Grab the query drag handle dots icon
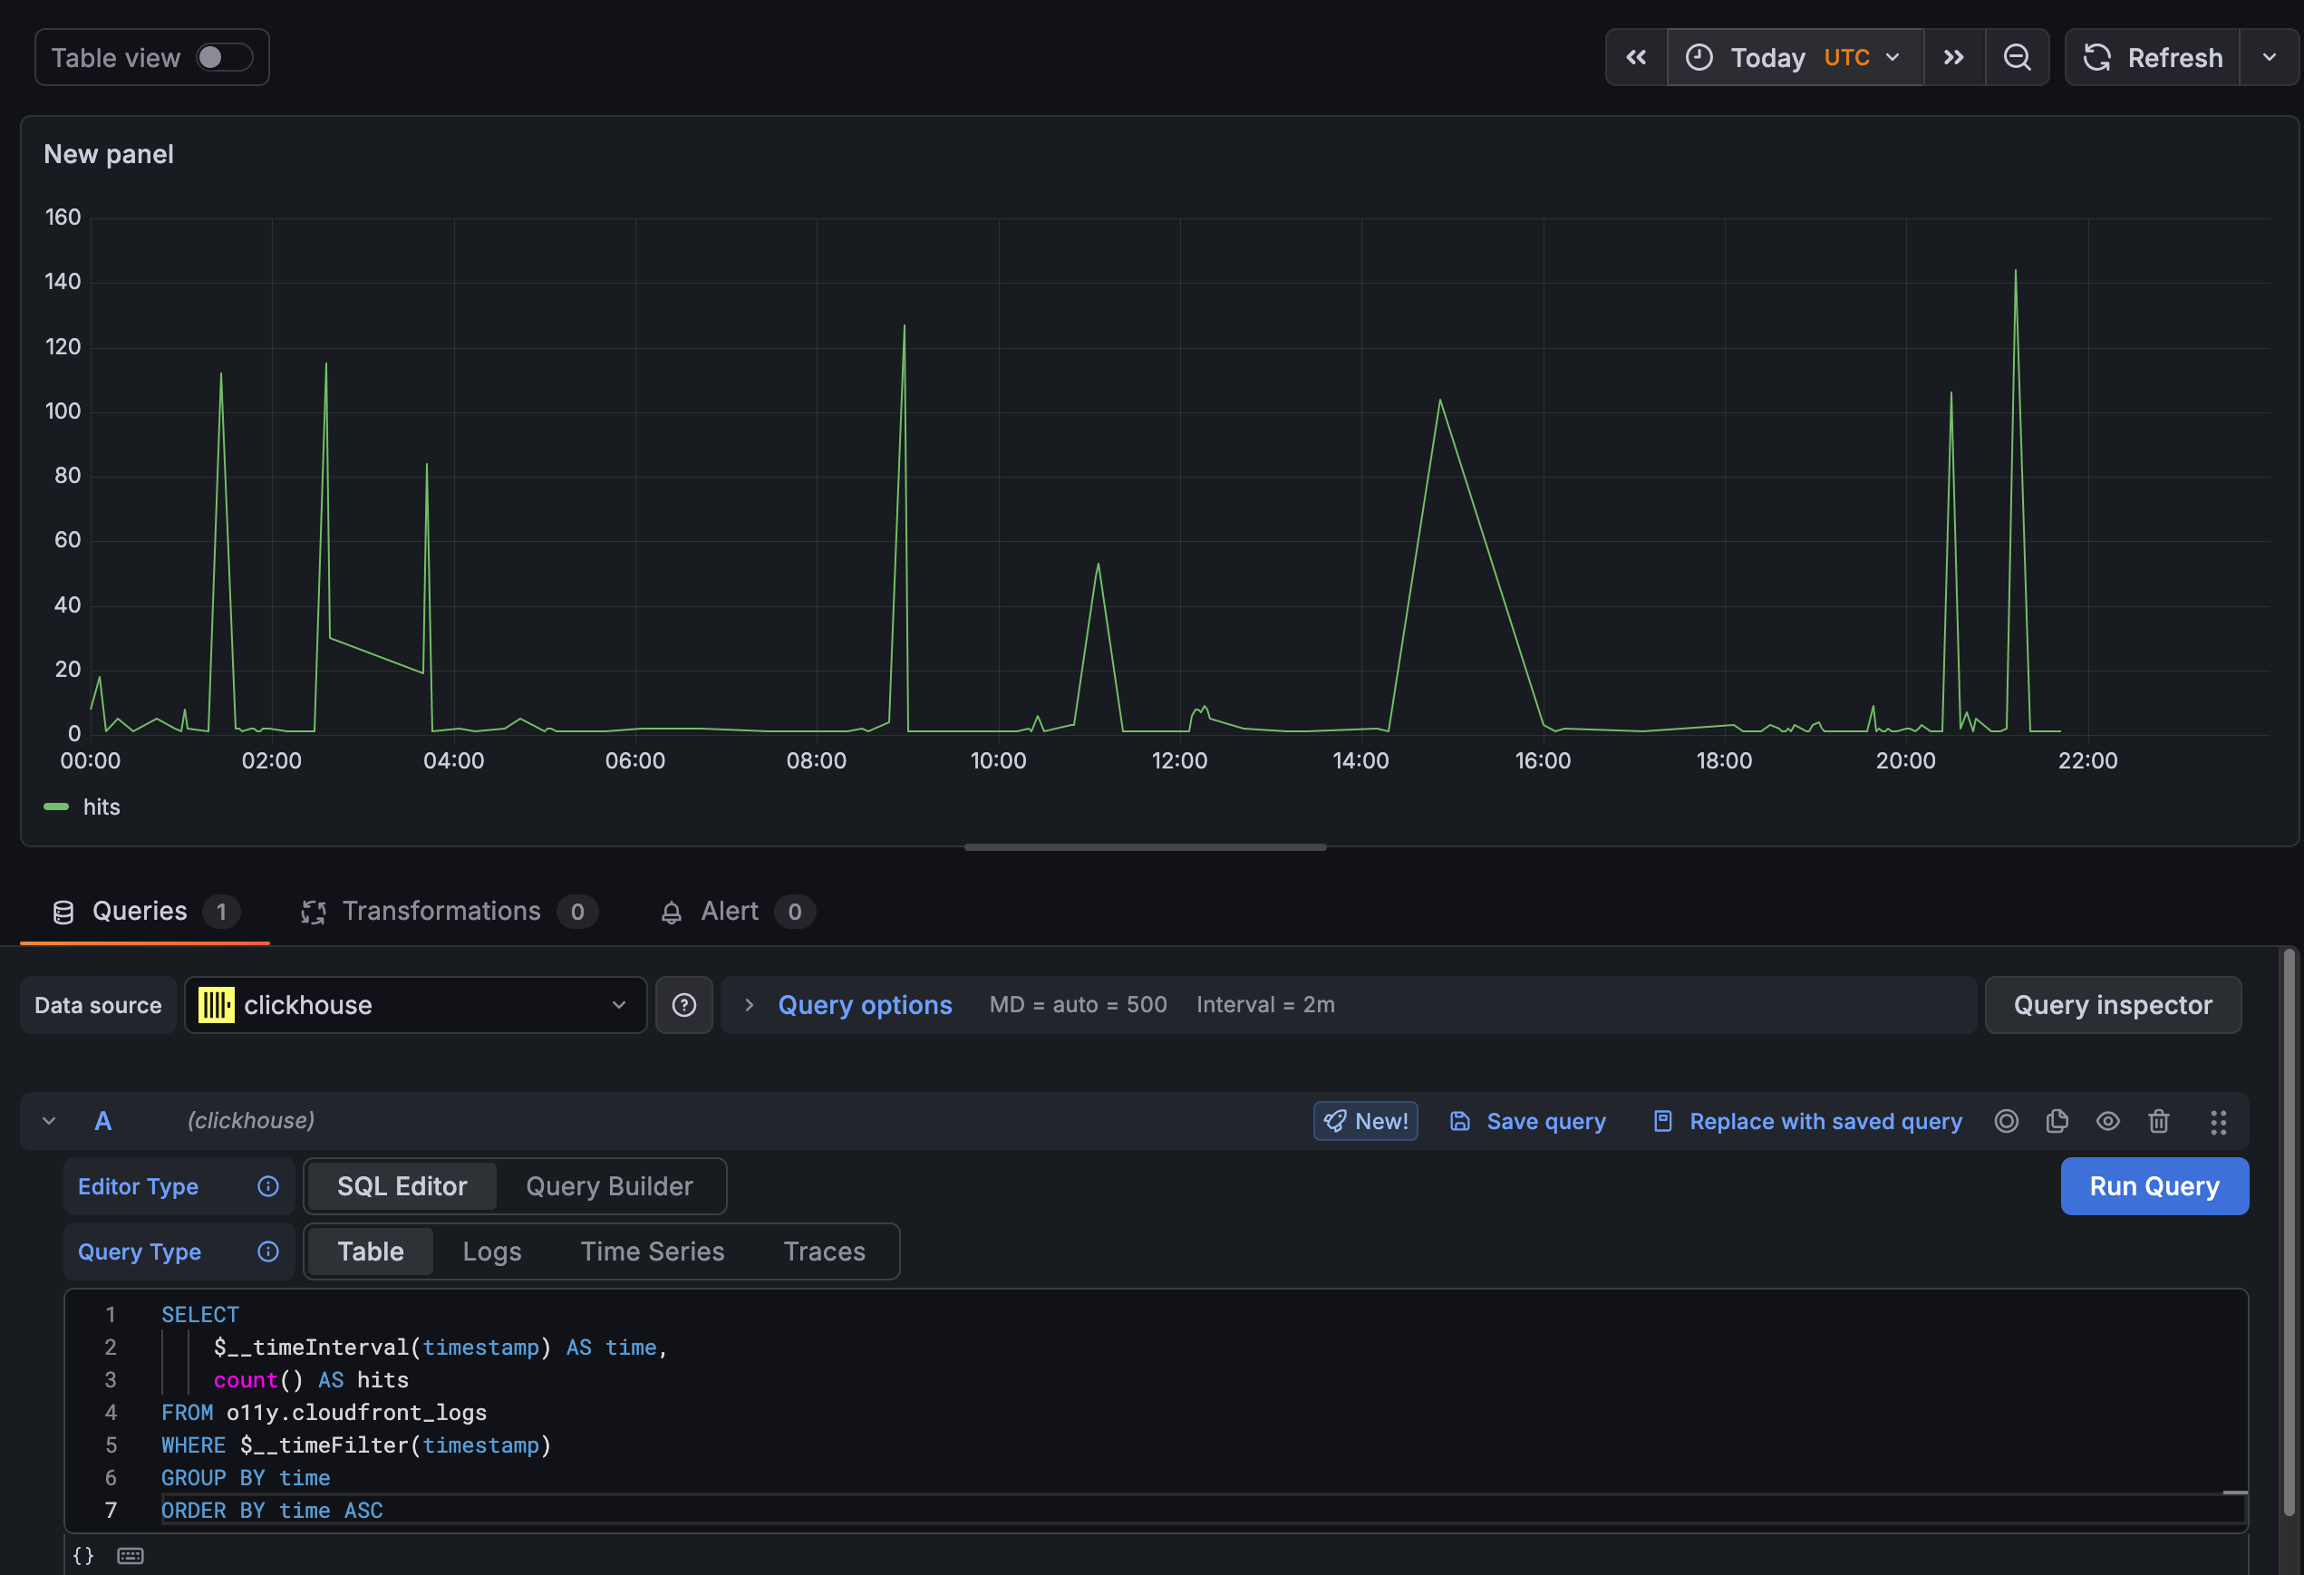Image resolution: width=2304 pixels, height=1575 pixels. (x=2219, y=1121)
